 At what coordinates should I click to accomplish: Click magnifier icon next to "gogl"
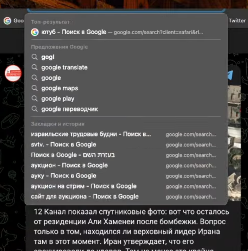(34, 57)
